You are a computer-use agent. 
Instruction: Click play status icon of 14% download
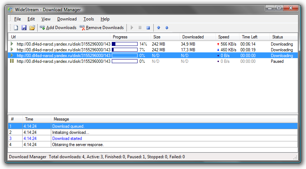tap(12, 44)
